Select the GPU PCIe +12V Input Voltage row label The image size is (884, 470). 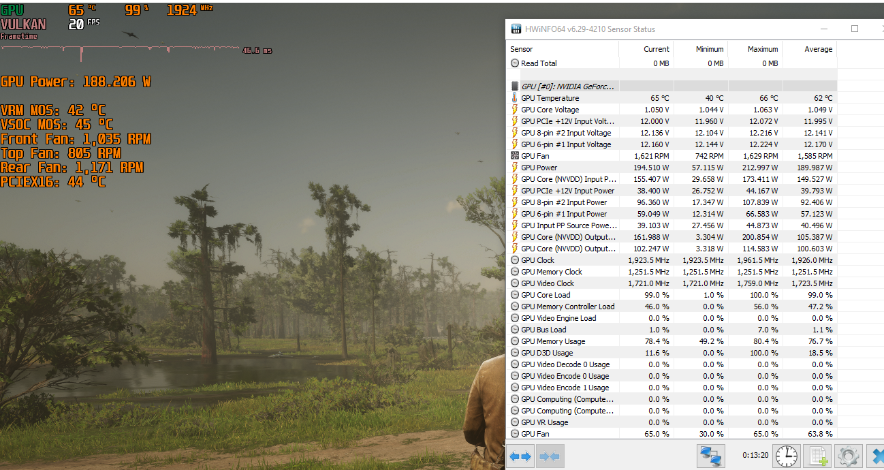coord(567,121)
